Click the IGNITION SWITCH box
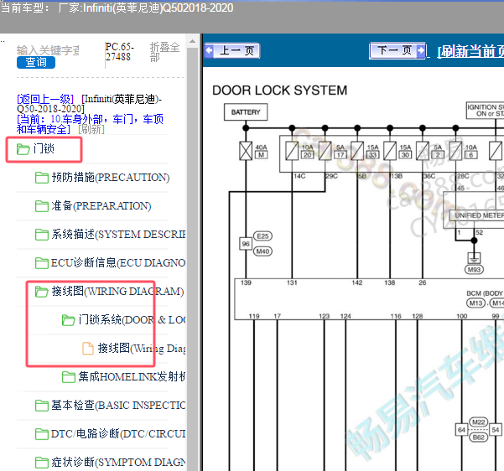 tap(486, 110)
